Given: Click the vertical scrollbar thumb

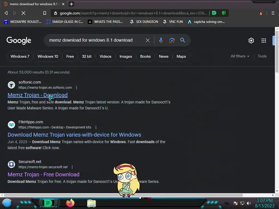Looking at the screenshot, I should pyautogui.click(x=277, y=51).
